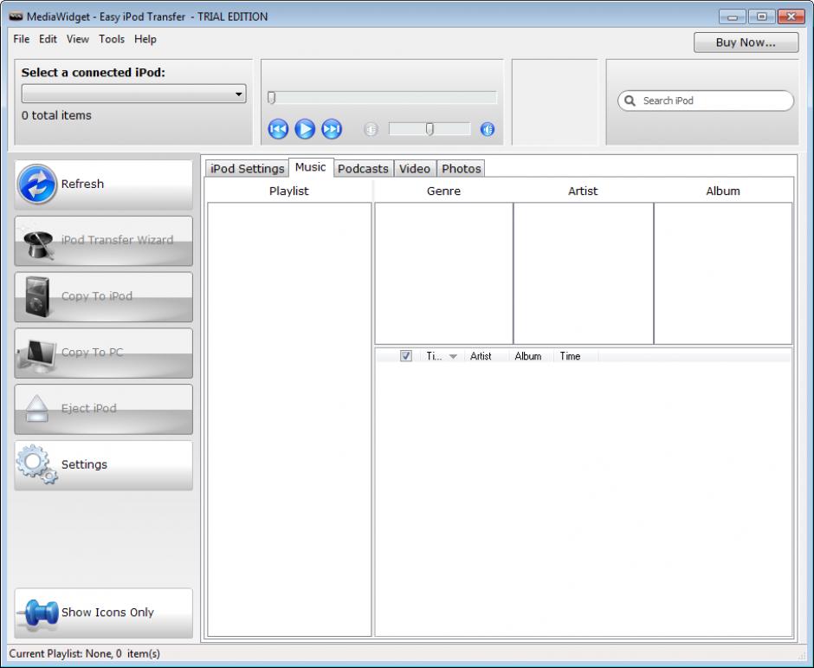The image size is (814, 668).
Task: Open the Tools menu
Action: 112,39
